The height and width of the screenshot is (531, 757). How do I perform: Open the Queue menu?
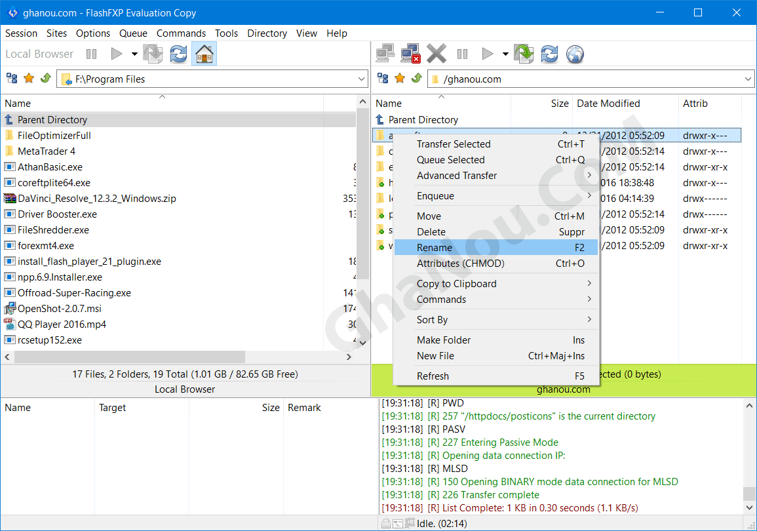point(133,33)
